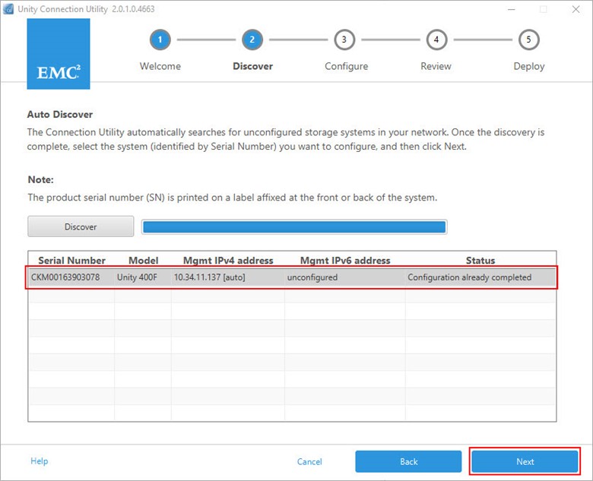Click the Configure step label
Screen dimensions: 593x481
pyautogui.click(x=347, y=66)
